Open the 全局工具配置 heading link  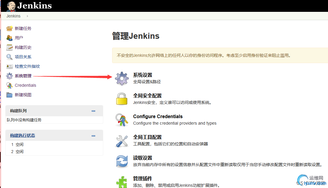[x=147, y=137]
